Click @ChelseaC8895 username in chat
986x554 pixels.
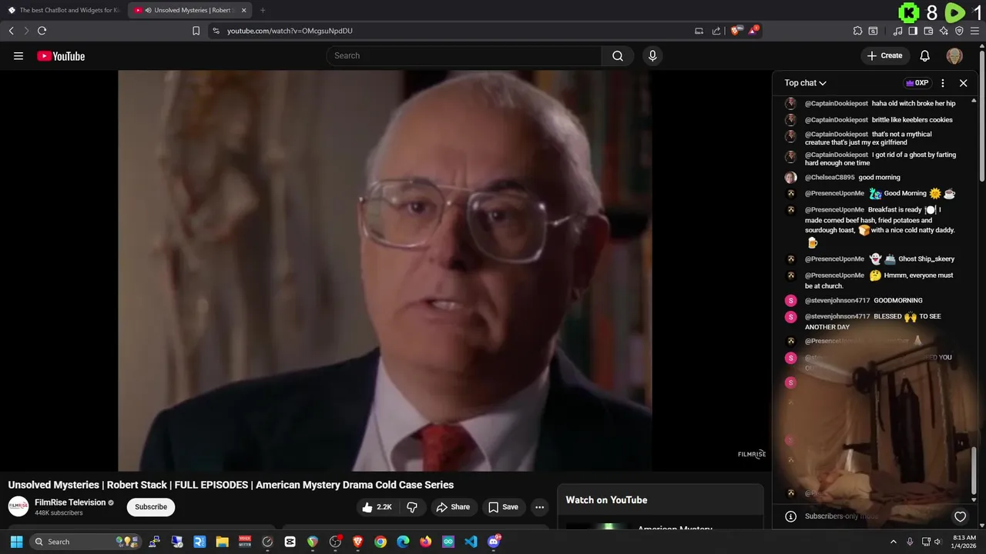click(830, 178)
